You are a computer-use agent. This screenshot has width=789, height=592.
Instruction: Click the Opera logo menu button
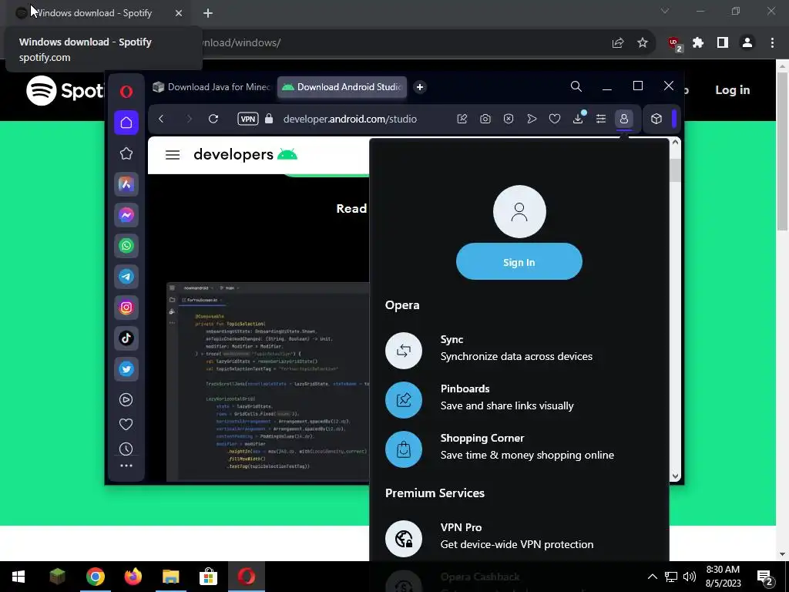126,91
